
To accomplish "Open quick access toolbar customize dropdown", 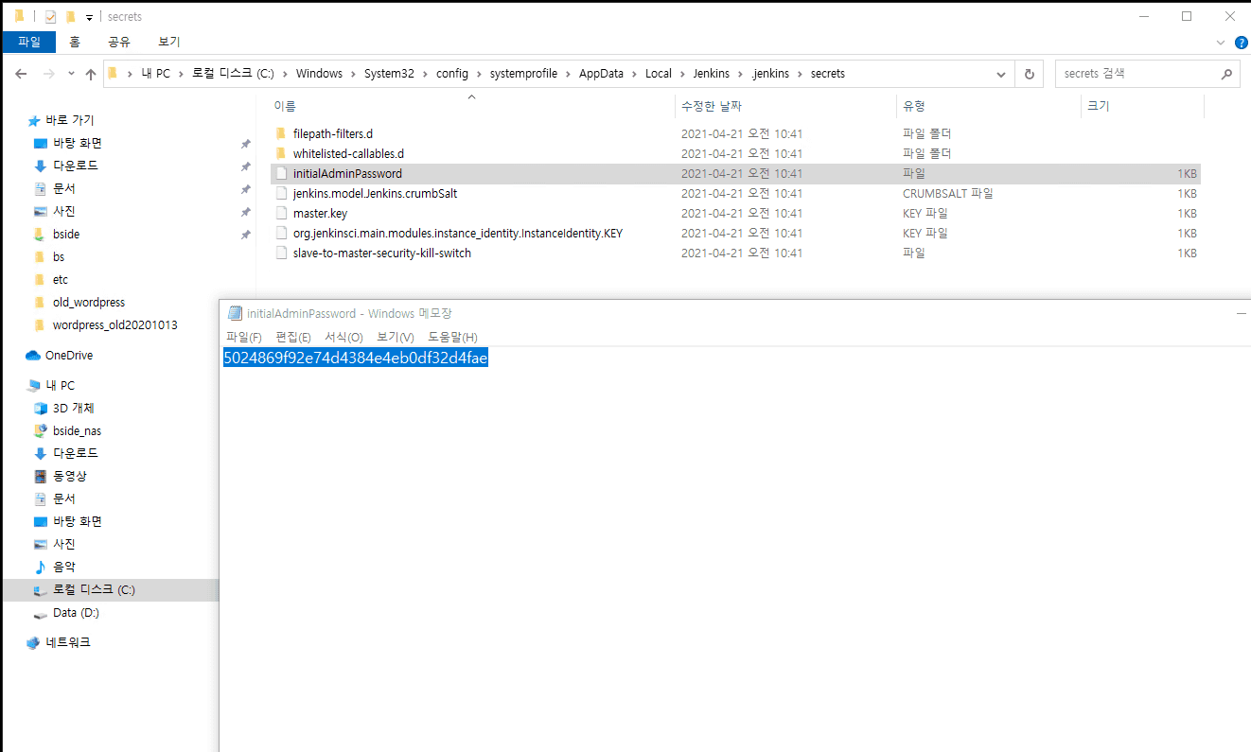I will click(x=89, y=17).
